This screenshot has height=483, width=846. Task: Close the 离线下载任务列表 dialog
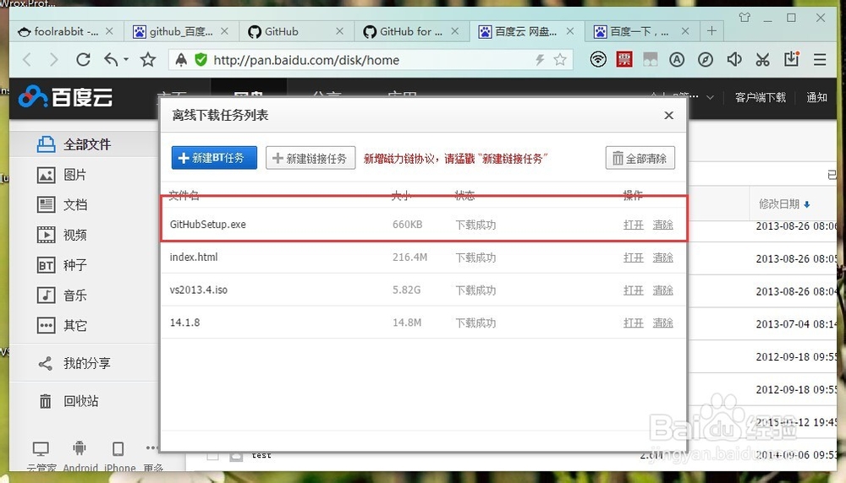tap(668, 115)
